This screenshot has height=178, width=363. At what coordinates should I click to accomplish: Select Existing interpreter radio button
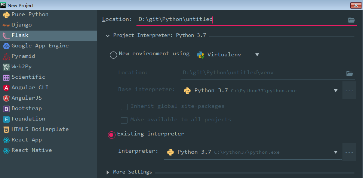click(x=112, y=135)
